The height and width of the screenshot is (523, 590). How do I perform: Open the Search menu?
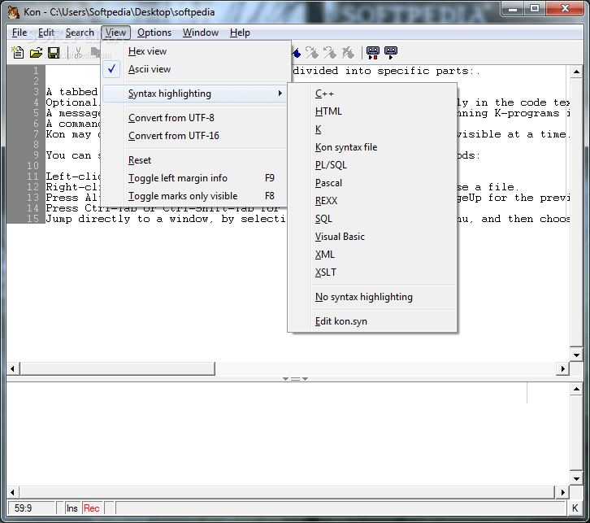point(80,33)
